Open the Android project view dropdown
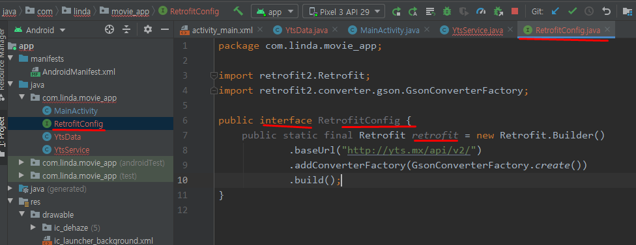Image resolution: width=636 pixels, height=245 pixels. click(x=39, y=30)
